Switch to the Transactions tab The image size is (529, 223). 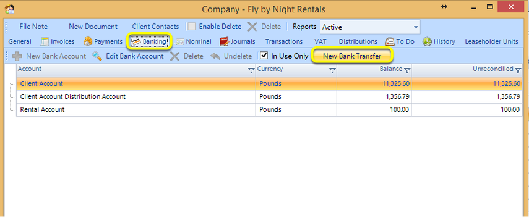tap(284, 42)
